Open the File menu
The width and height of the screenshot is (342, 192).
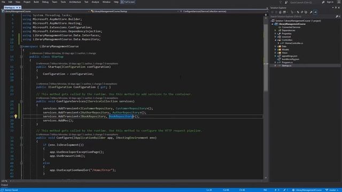(x=3, y=2)
